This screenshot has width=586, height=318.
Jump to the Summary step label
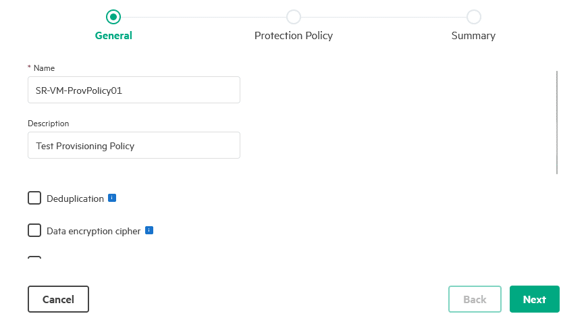click(x=473, y=36)
